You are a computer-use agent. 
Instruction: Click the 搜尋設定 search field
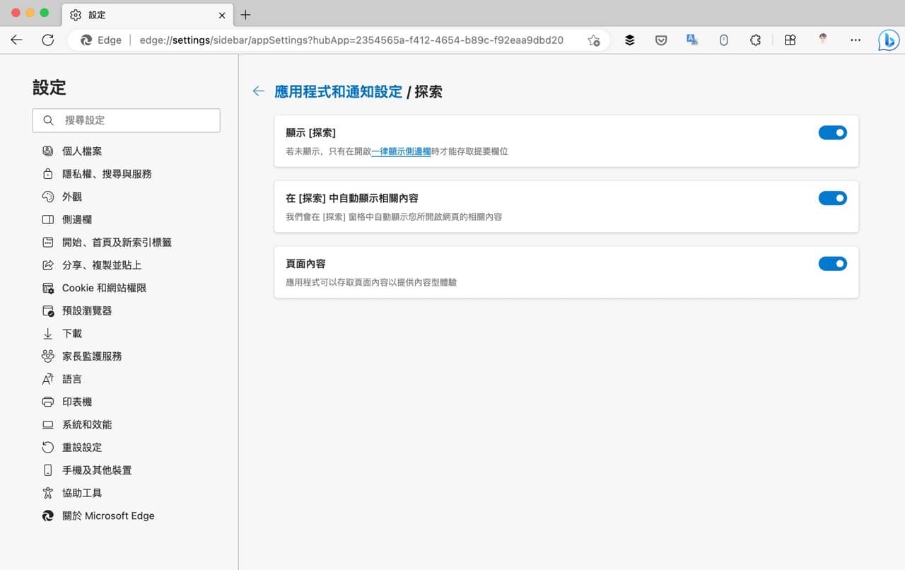(127, 120)
